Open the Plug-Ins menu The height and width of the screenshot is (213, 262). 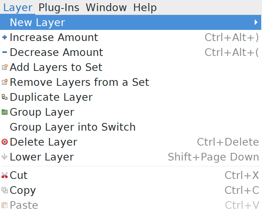pos(59,7)
